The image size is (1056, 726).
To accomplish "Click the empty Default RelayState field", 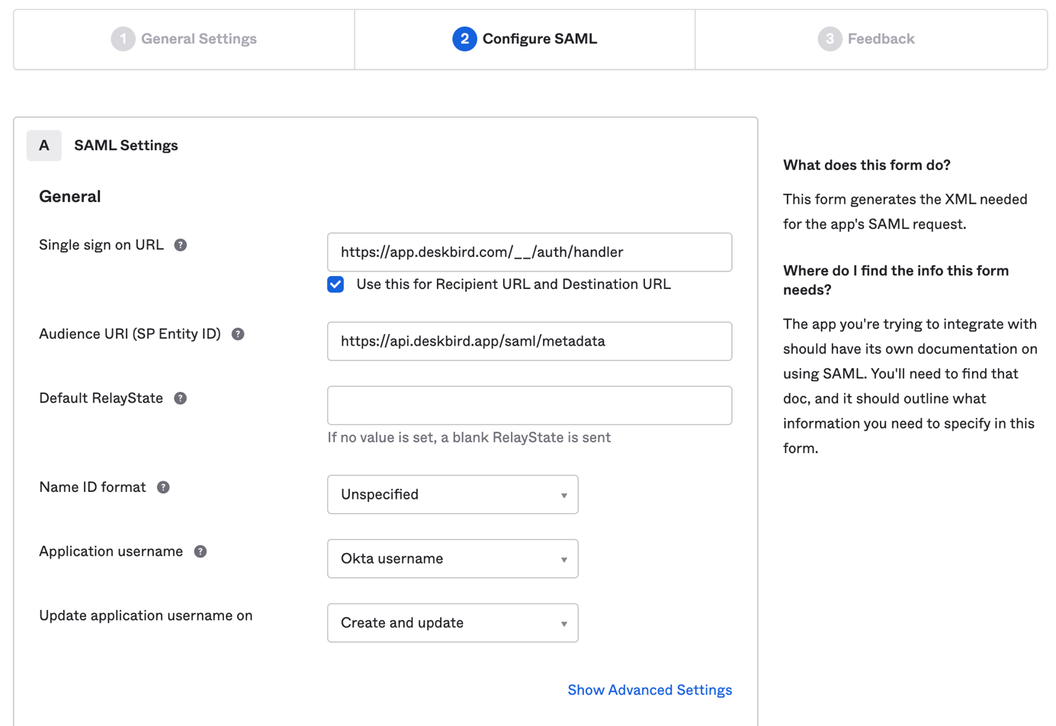I will (529, 406).
